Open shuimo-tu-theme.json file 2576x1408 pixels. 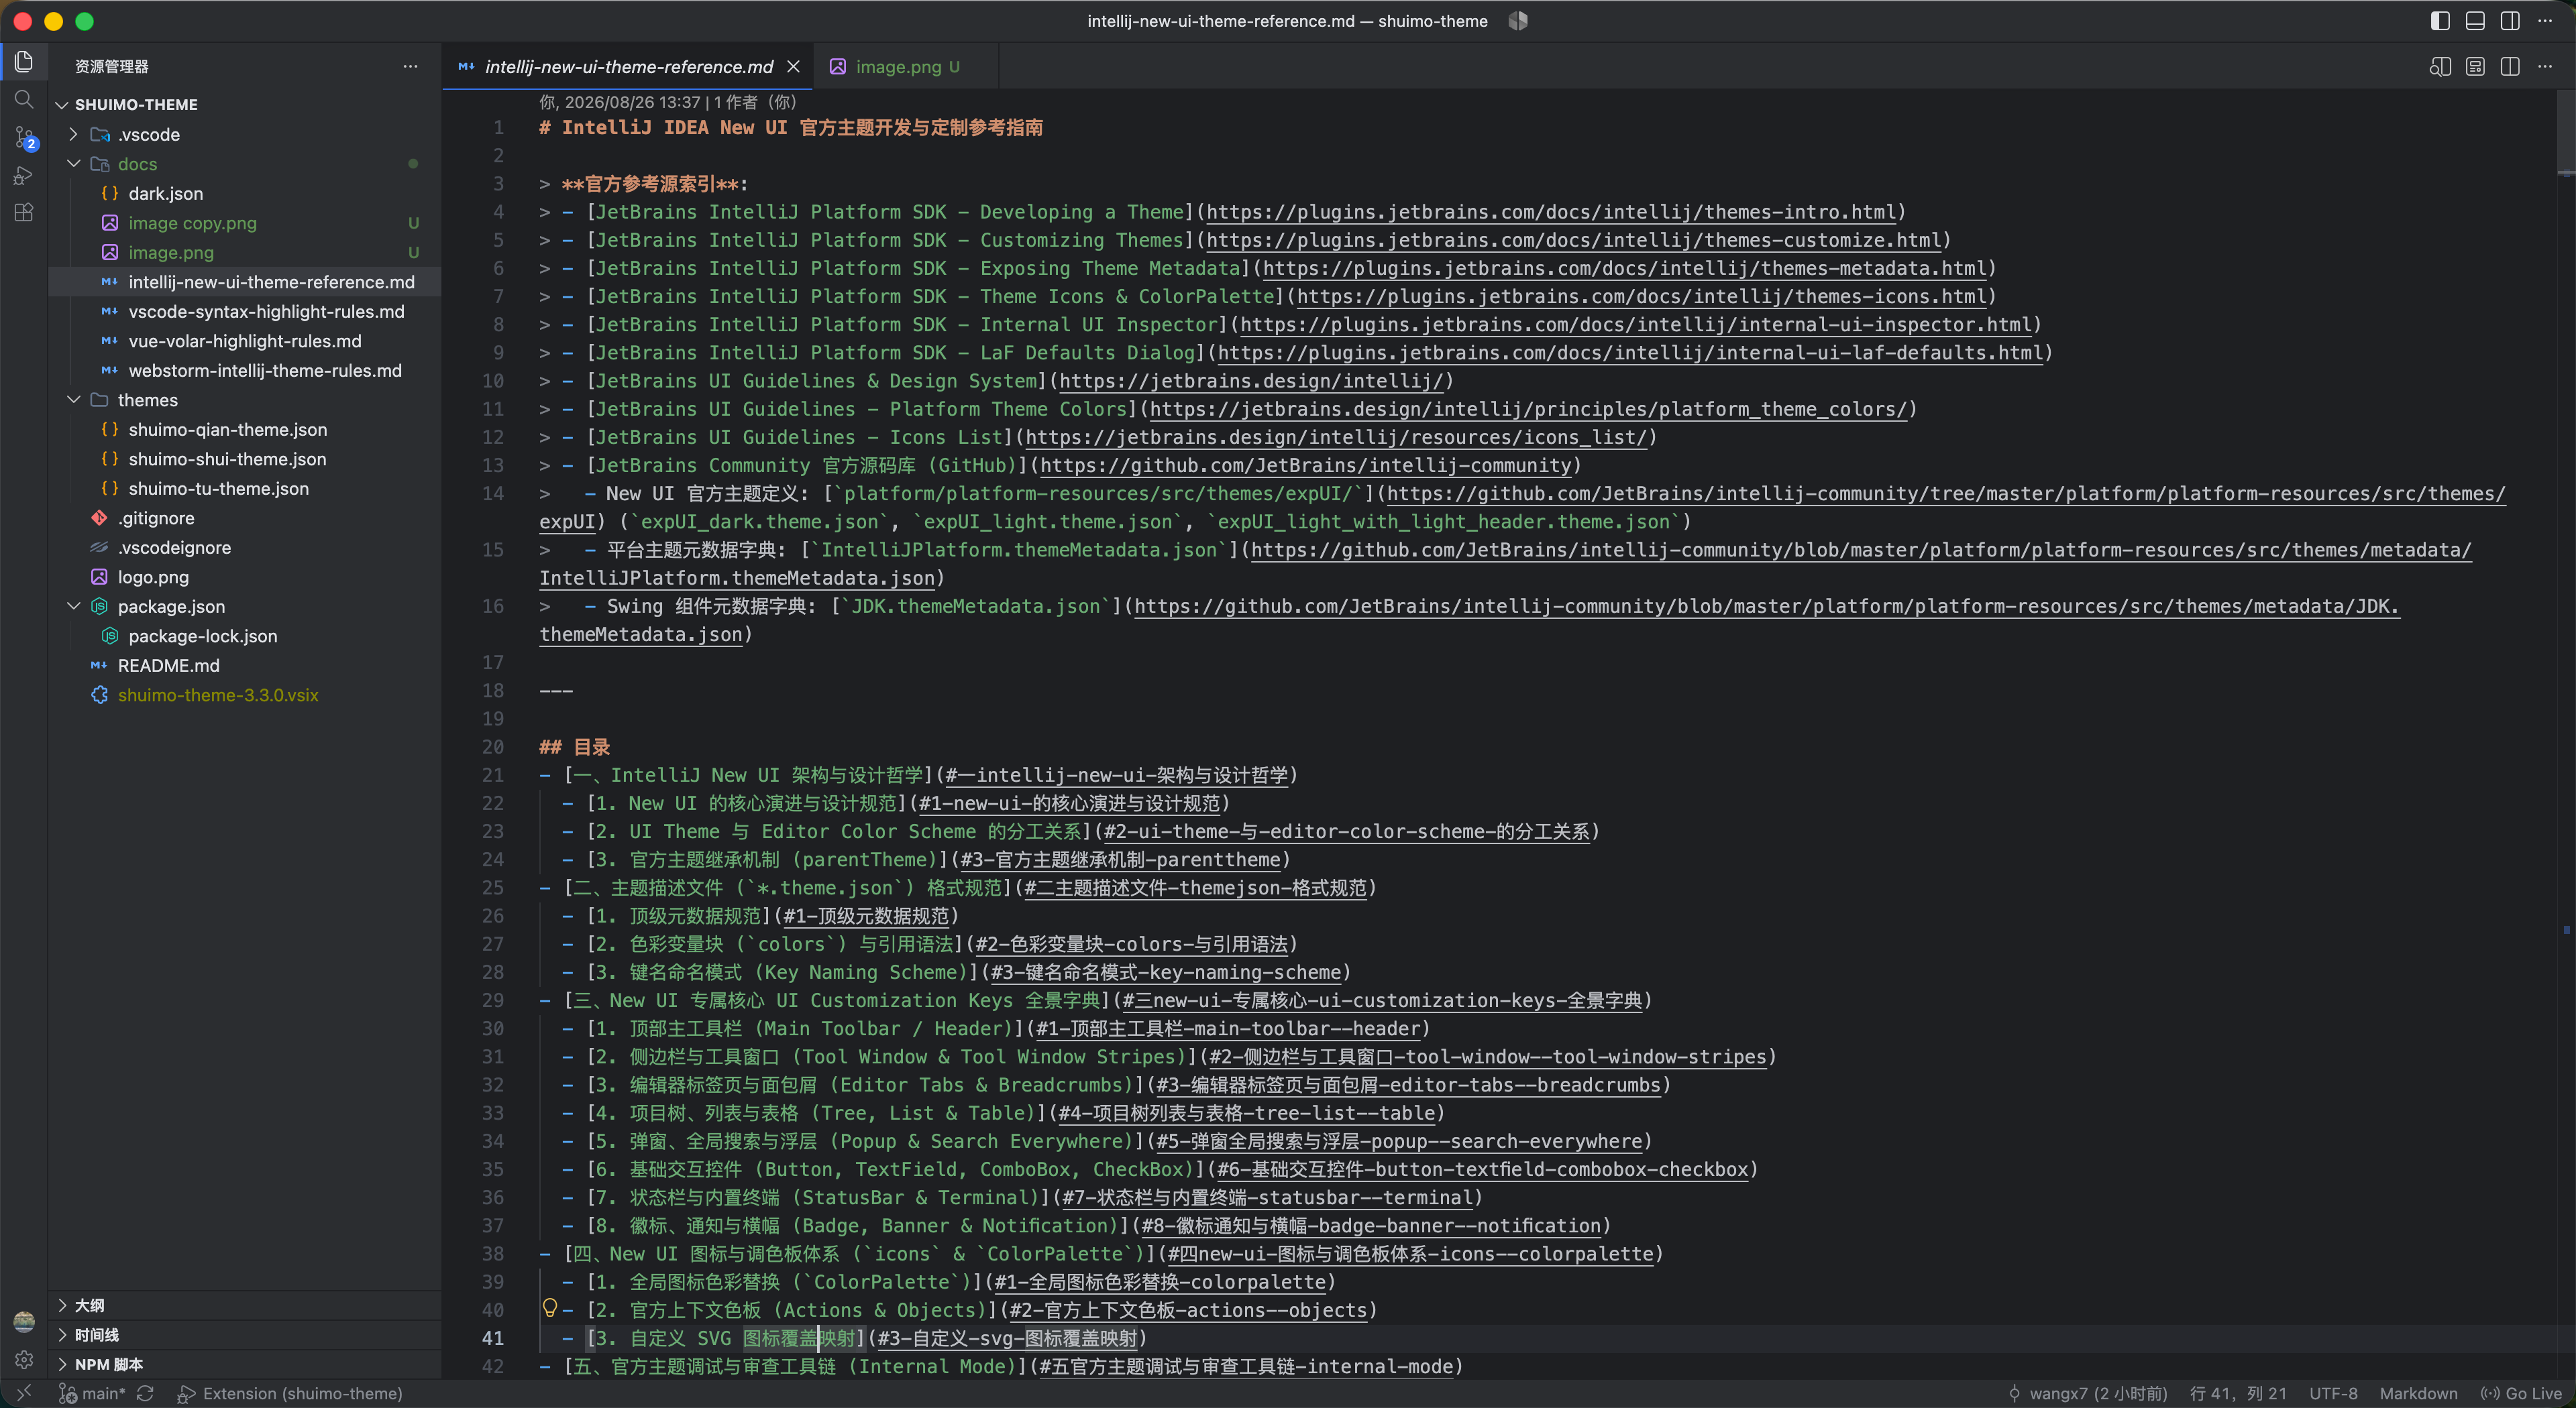pyautogui.click(x=244, y=489)
